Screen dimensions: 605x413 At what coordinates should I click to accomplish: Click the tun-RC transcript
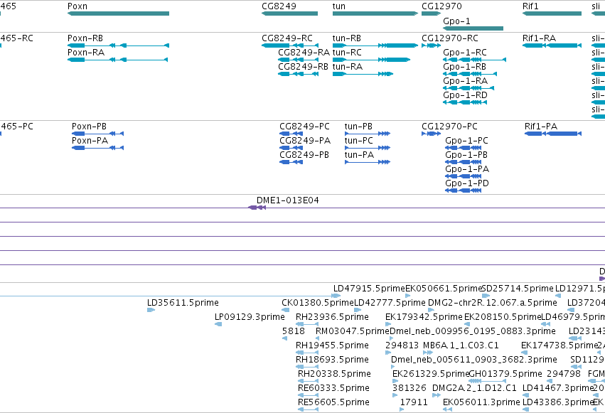[371, 60]
